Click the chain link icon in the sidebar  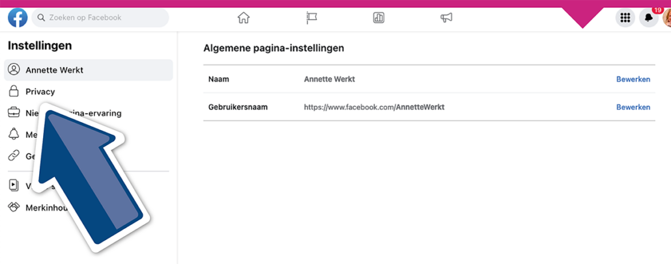[x=14, y=156]
